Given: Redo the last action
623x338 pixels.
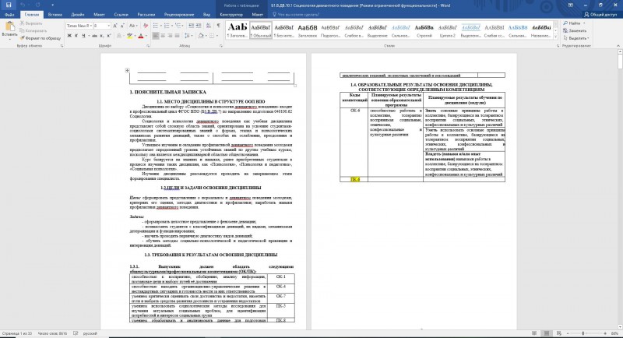Looking at the screenshot, I should [38, 5].
